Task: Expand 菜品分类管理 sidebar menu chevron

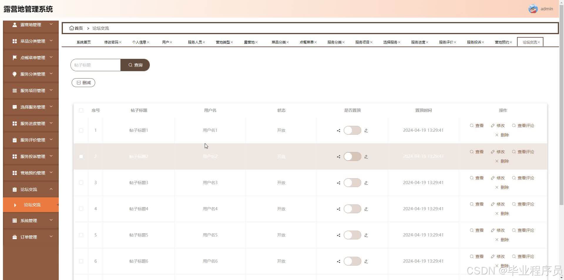Action: tap(51, 41)
